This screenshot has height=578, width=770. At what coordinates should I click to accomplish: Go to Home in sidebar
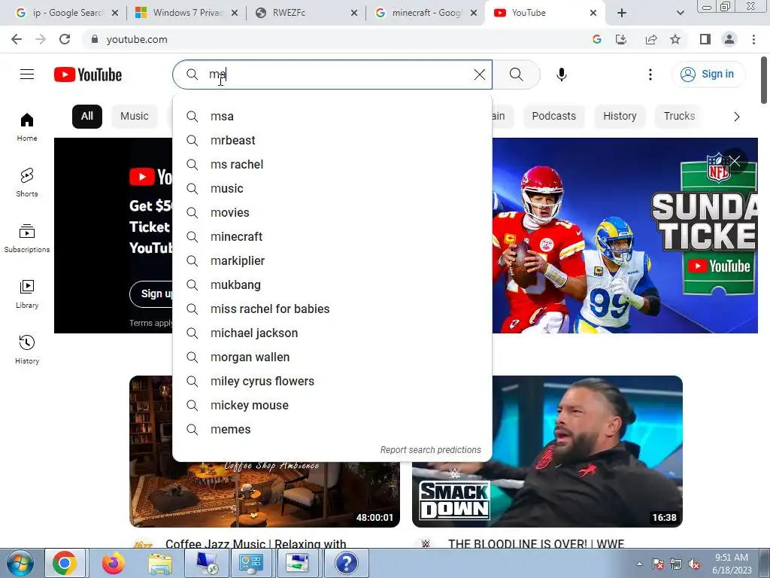27,127
